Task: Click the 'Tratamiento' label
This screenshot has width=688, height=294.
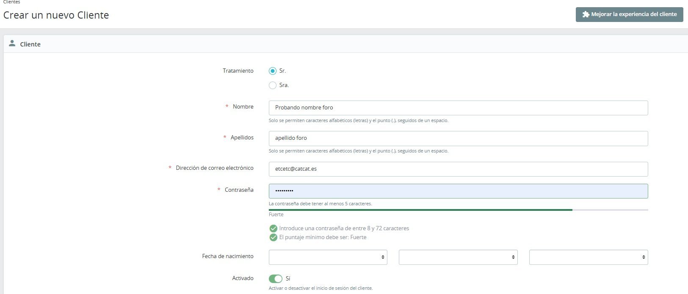Action: [x=238, y=71]
